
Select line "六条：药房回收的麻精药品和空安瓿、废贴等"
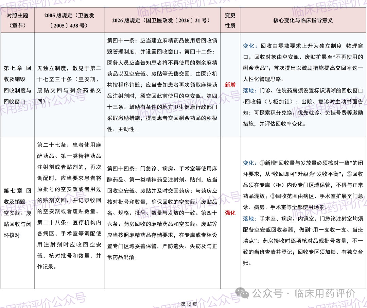[x=162, y=224]
